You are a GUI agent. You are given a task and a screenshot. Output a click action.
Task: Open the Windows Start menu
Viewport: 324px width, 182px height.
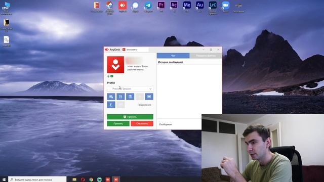click(x=4, y=179)
